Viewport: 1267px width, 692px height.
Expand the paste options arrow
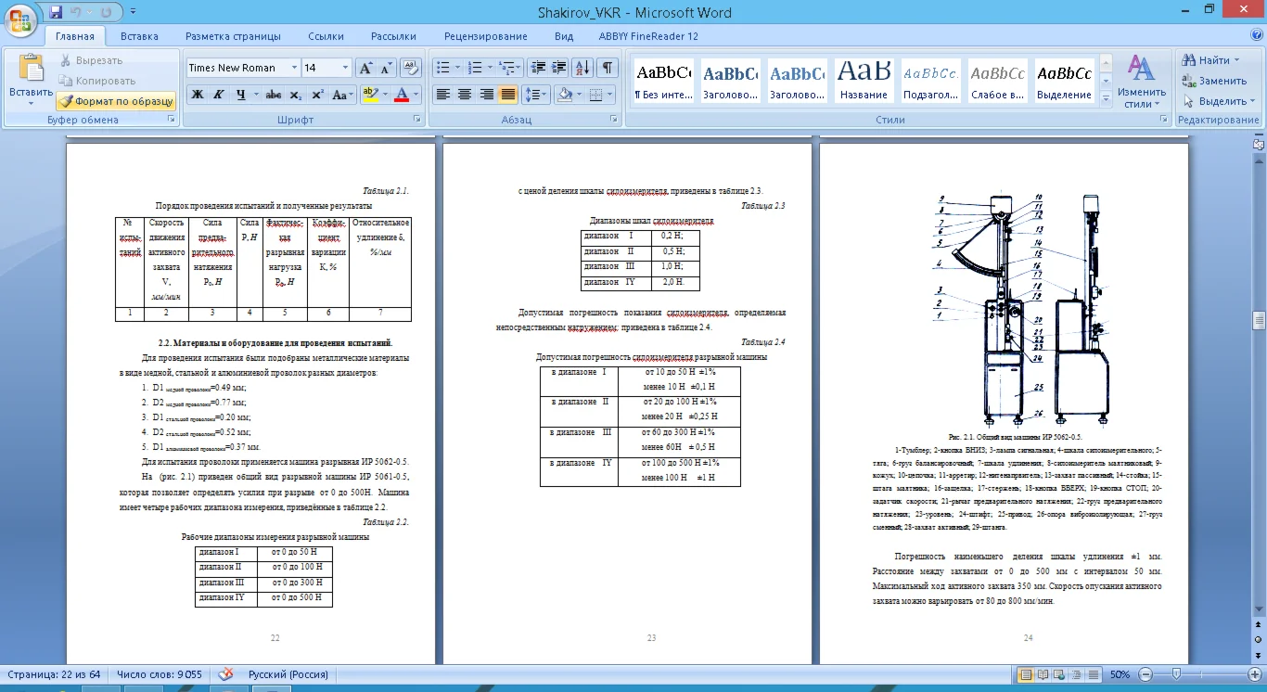click(31, 104)
